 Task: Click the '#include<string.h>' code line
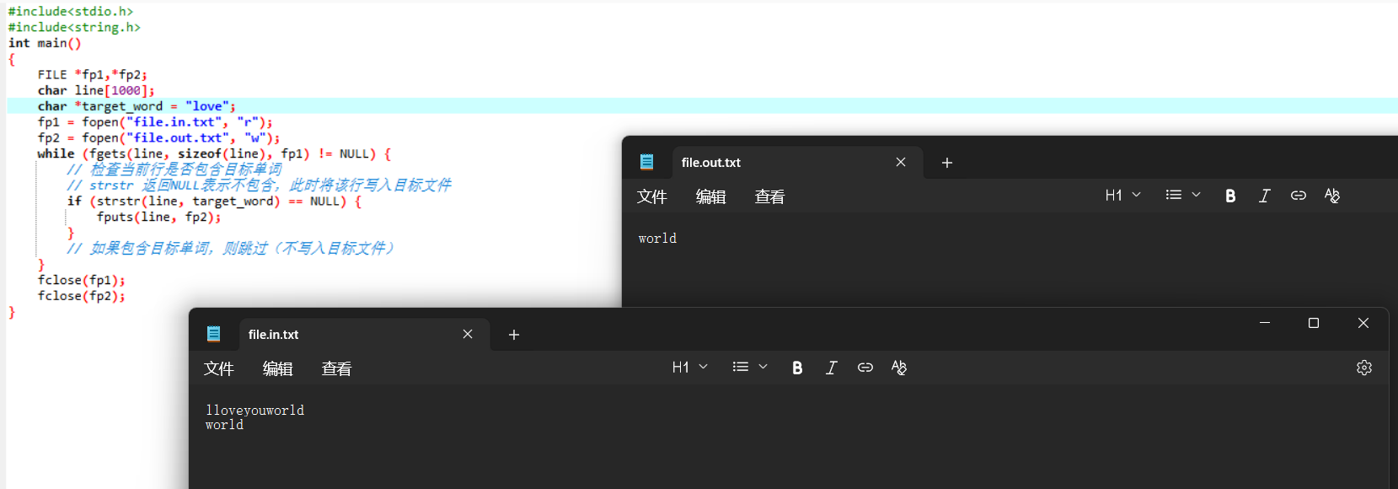coord(74,28)
